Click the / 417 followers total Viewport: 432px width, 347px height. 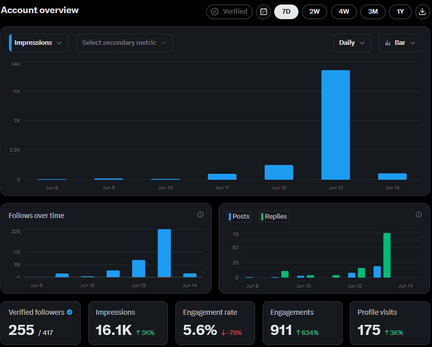coord(46,333)
